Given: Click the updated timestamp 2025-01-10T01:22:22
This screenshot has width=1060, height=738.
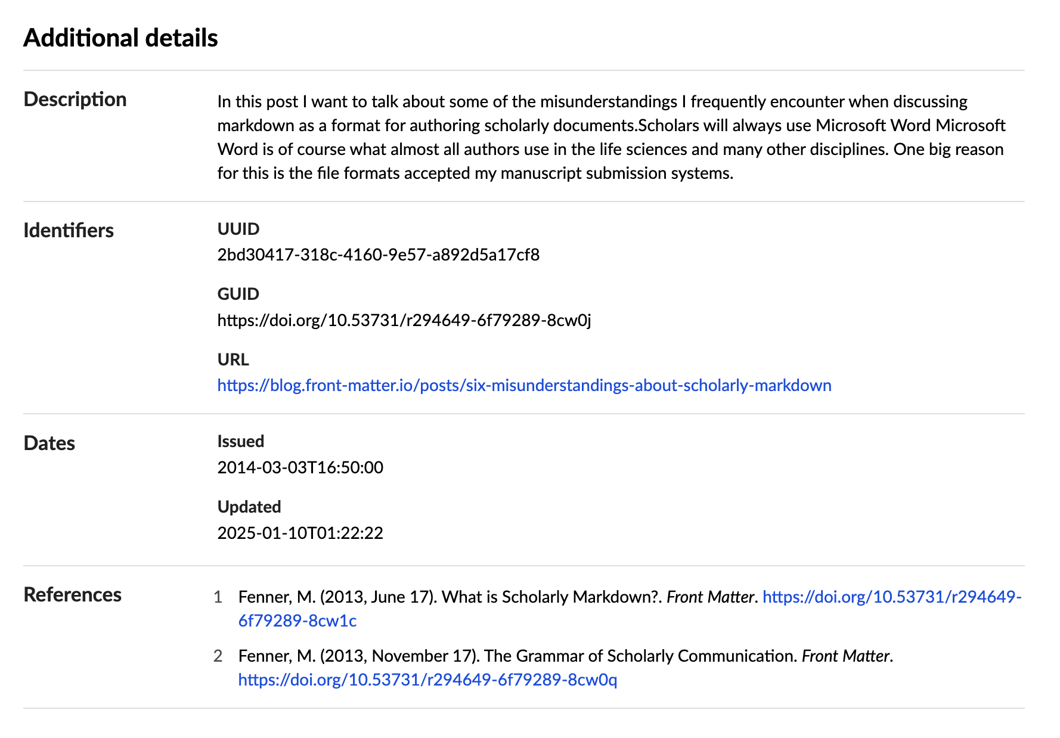Looking at the screenshot, I should pos(300,533).
